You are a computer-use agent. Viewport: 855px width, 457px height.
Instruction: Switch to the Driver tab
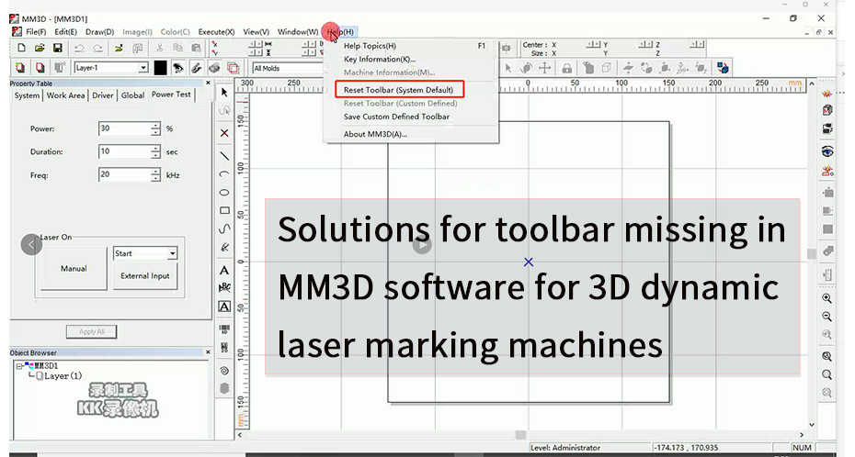(x=103, y=95)
